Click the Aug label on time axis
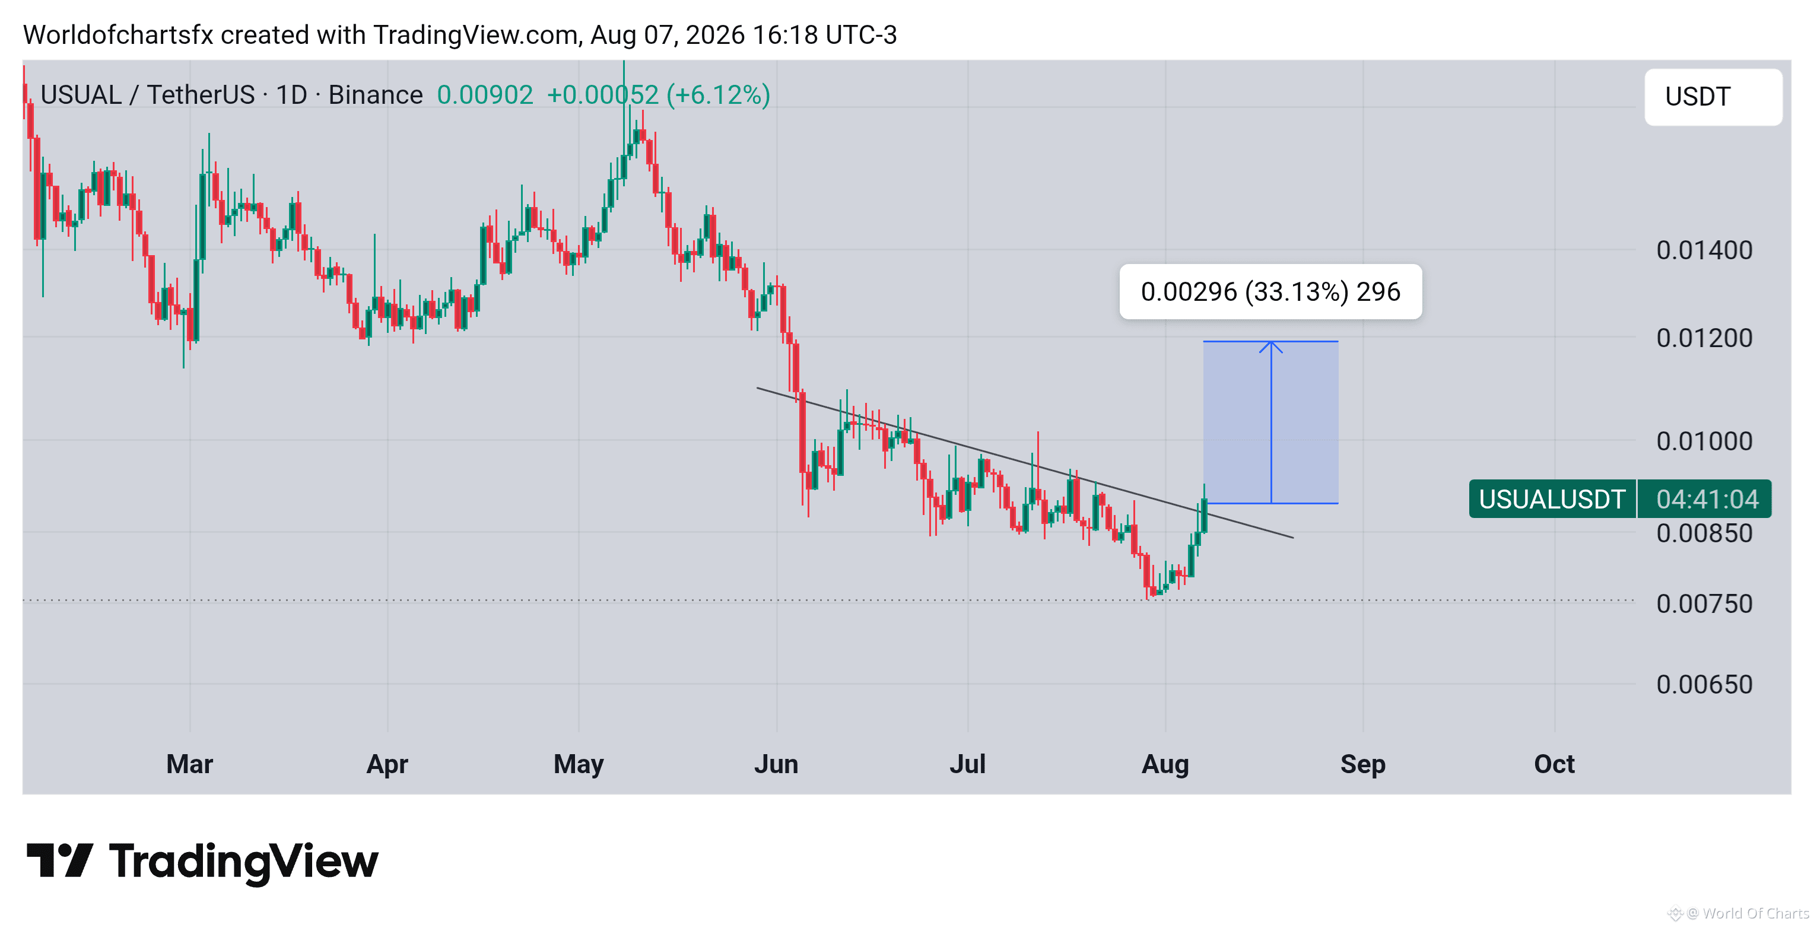Screen dimensions: 1814x928 (1165, 764)
